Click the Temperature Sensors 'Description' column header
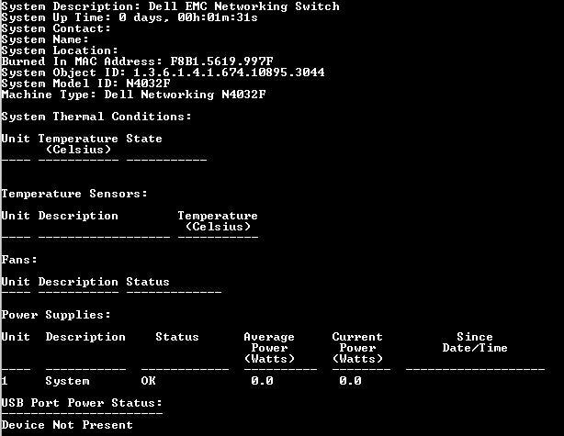The height and width of the screenshot is (436, 564). click(x=78, y=216)
